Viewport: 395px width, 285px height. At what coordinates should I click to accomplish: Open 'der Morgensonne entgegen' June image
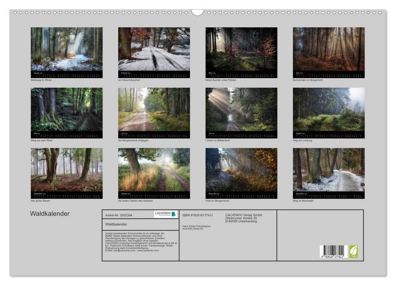click(x=154, y=110)
